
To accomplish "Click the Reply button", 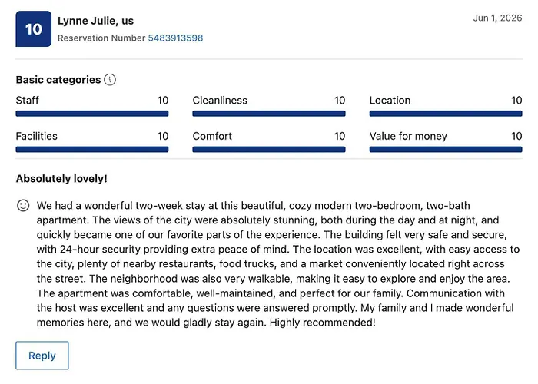I will coord(42,356).
